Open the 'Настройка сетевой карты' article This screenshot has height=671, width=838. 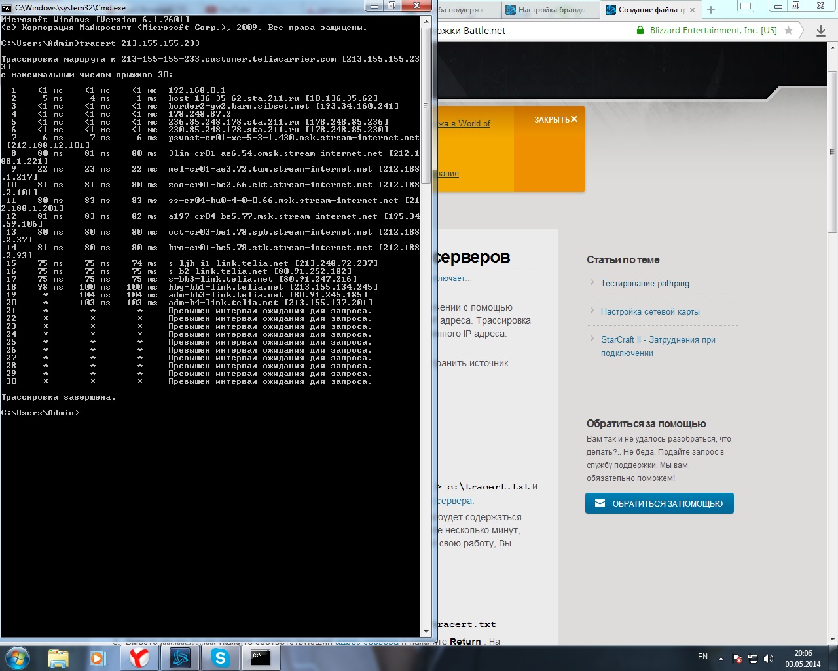click(650, 312)
